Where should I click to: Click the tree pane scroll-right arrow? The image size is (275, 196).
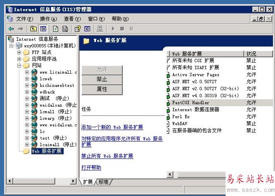(x=73, y=181)
